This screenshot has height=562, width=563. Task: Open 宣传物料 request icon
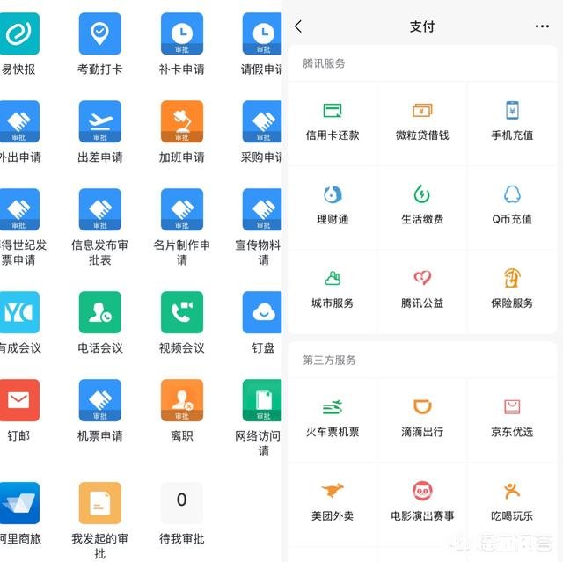[x=262, y=209]
